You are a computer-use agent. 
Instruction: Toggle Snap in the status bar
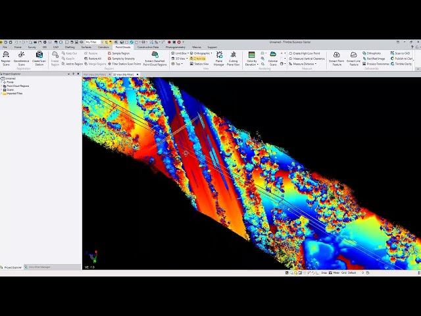tap(324, 273)
